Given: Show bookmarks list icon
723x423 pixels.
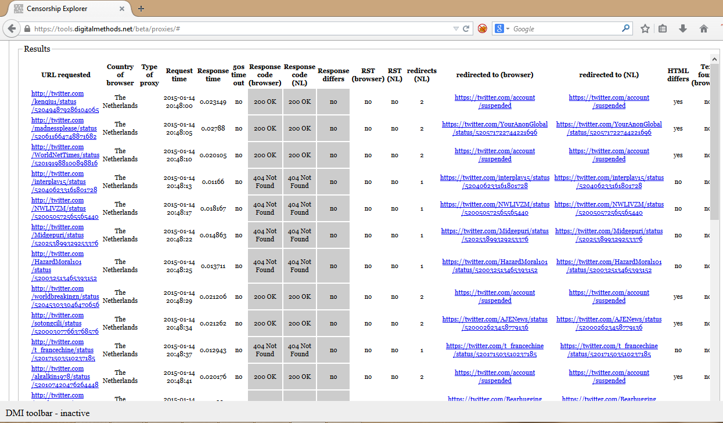Looking at the screenshot, I should click(x=663, y=28).
